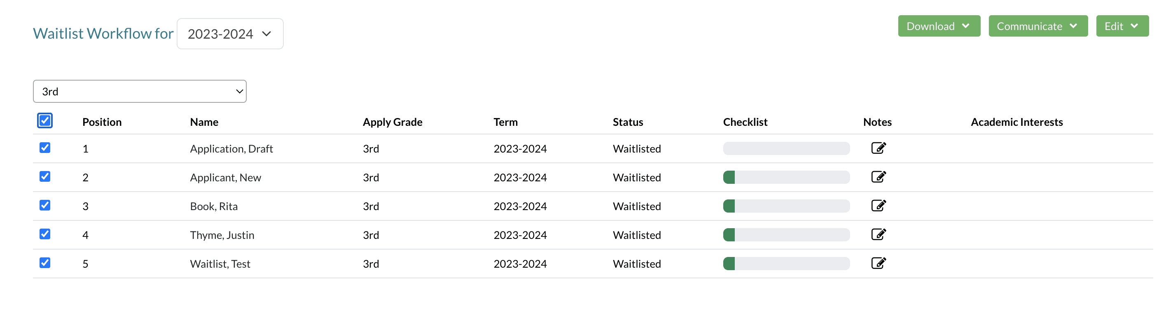Uncheck the Book, Rita row checkbox
Viewport: 1173px width, 324px height.
pyautogui.click(x=44, y=206)
